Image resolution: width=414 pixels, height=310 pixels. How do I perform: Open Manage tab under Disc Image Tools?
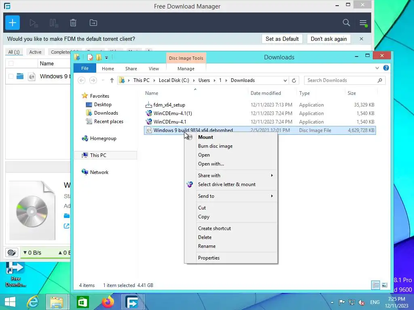[x=186, y=69]
